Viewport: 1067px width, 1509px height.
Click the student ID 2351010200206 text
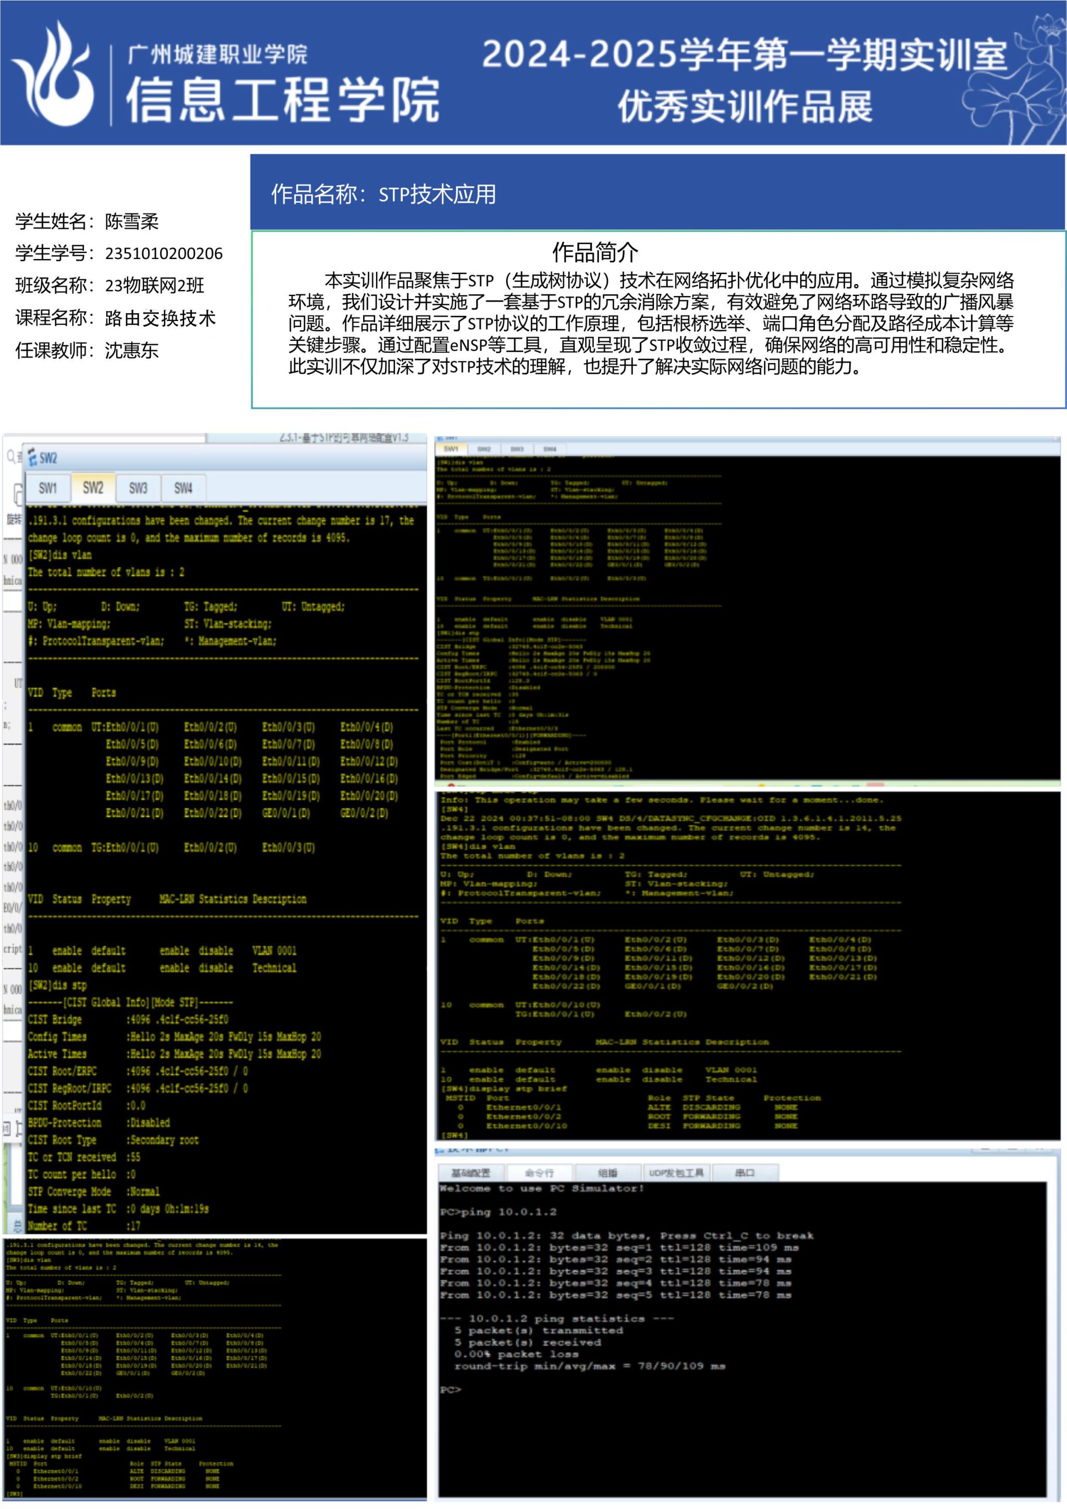(164, 254)
